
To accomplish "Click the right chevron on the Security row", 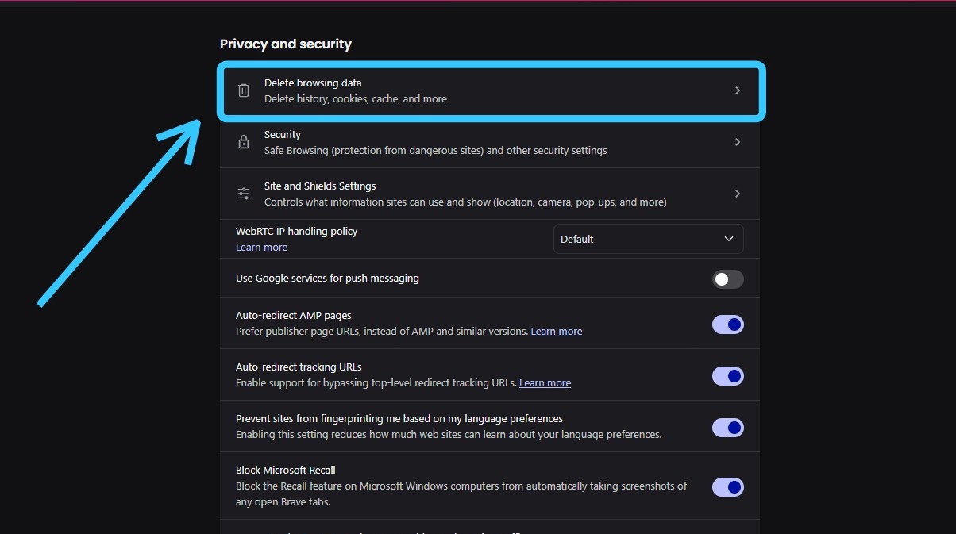I will point(737,142).
